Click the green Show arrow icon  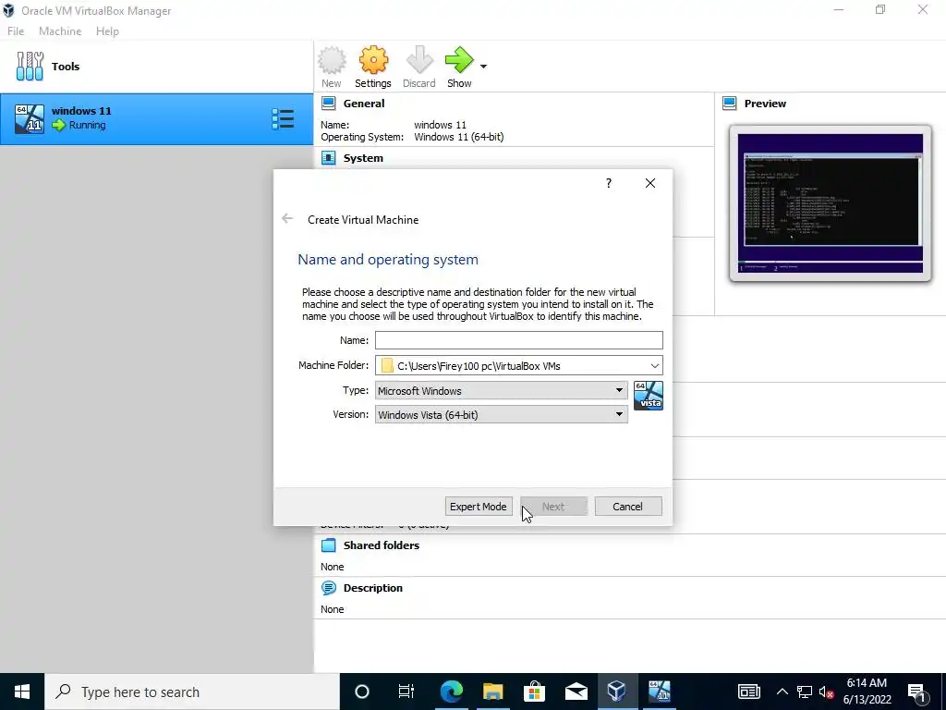click(x=459, y=60)
